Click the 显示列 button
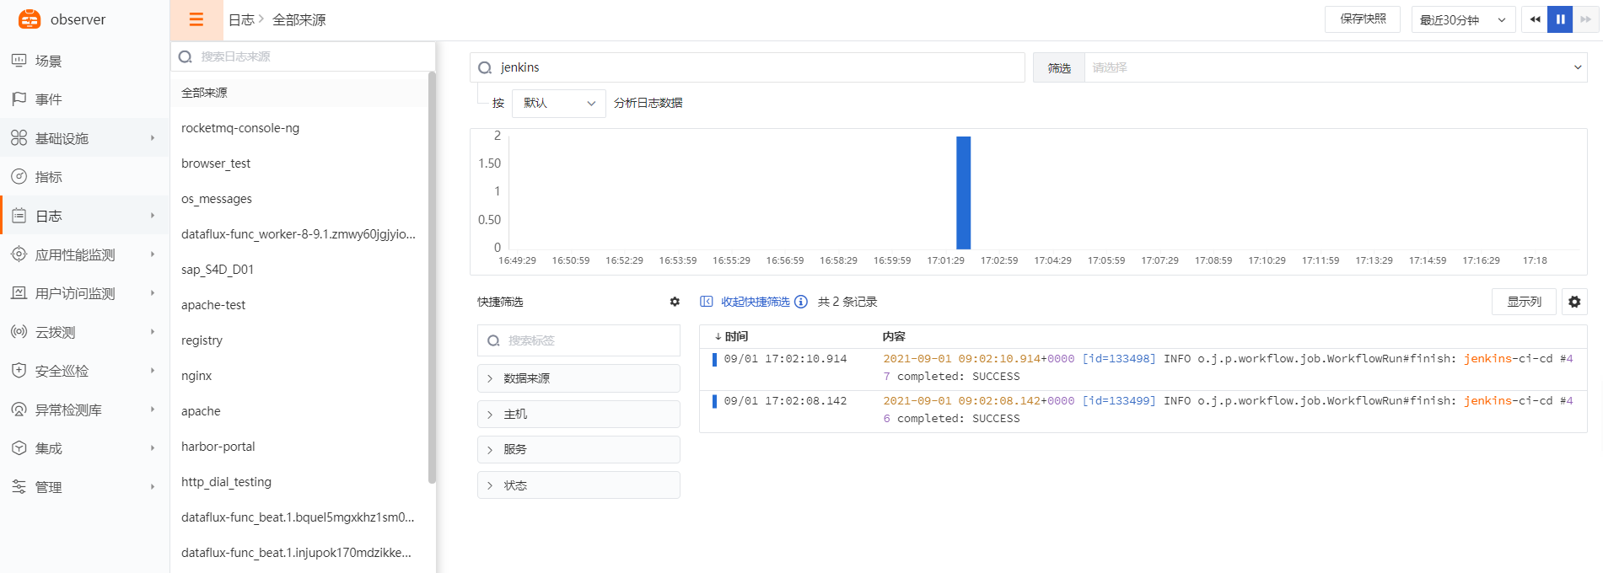The width and height of the screenshot is (1603, 573). [x=1524, y=302]
